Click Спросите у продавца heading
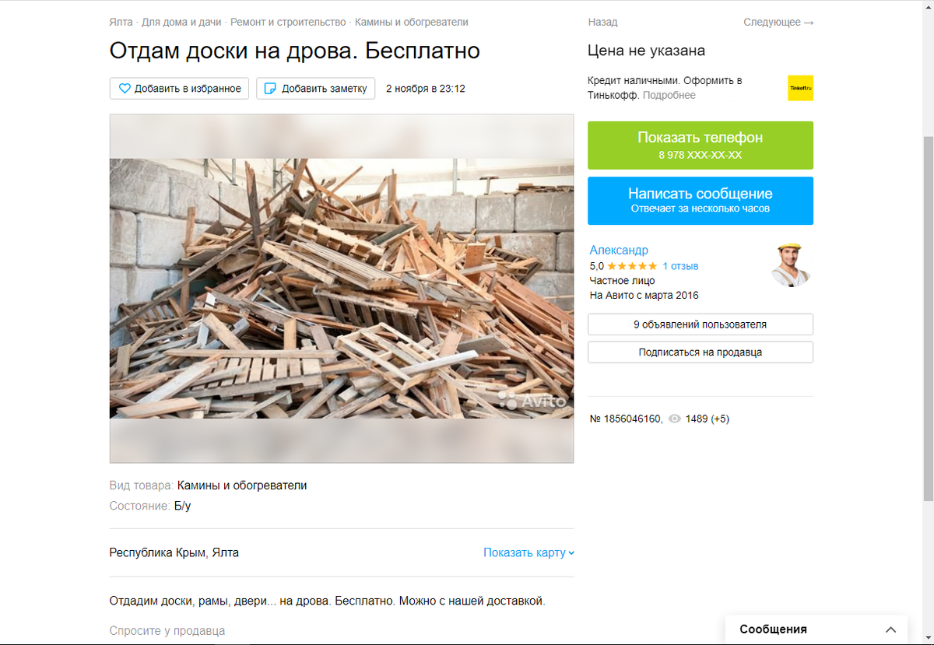 [167, 631]
